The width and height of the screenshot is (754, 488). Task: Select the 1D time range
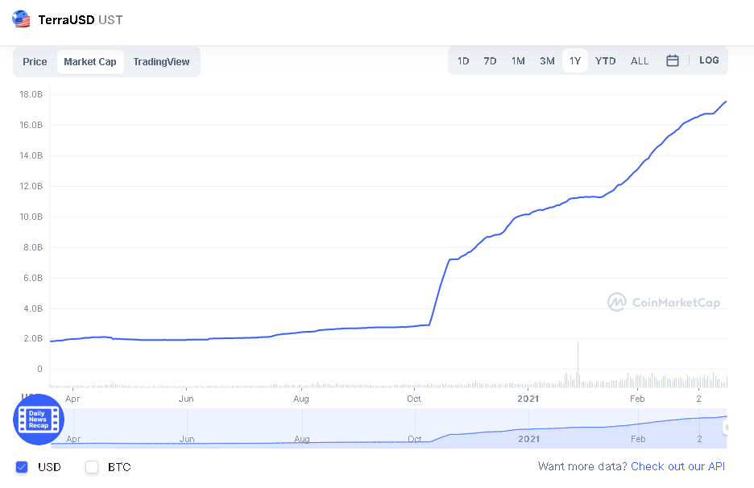click(463, 61)
